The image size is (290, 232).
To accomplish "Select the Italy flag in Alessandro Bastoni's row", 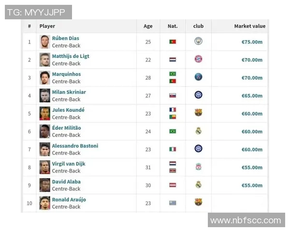I will point(173,149).
